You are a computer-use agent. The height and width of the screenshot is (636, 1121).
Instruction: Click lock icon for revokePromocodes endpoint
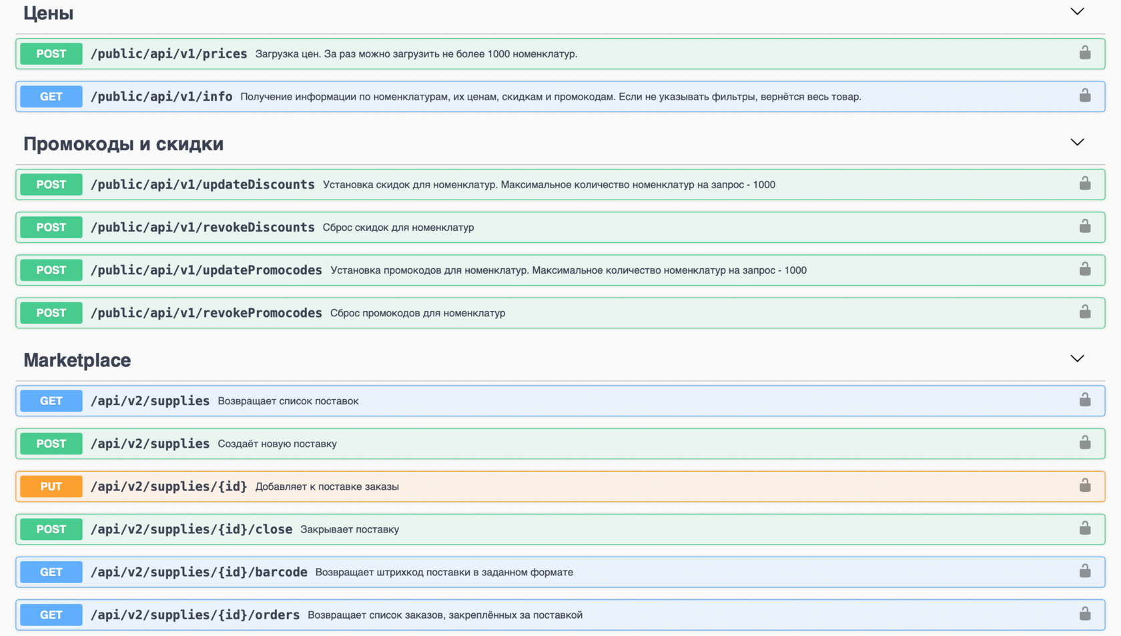coord(1085,312)
